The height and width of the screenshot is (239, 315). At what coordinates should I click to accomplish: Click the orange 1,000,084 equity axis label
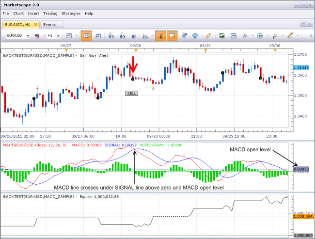(303, 216)
